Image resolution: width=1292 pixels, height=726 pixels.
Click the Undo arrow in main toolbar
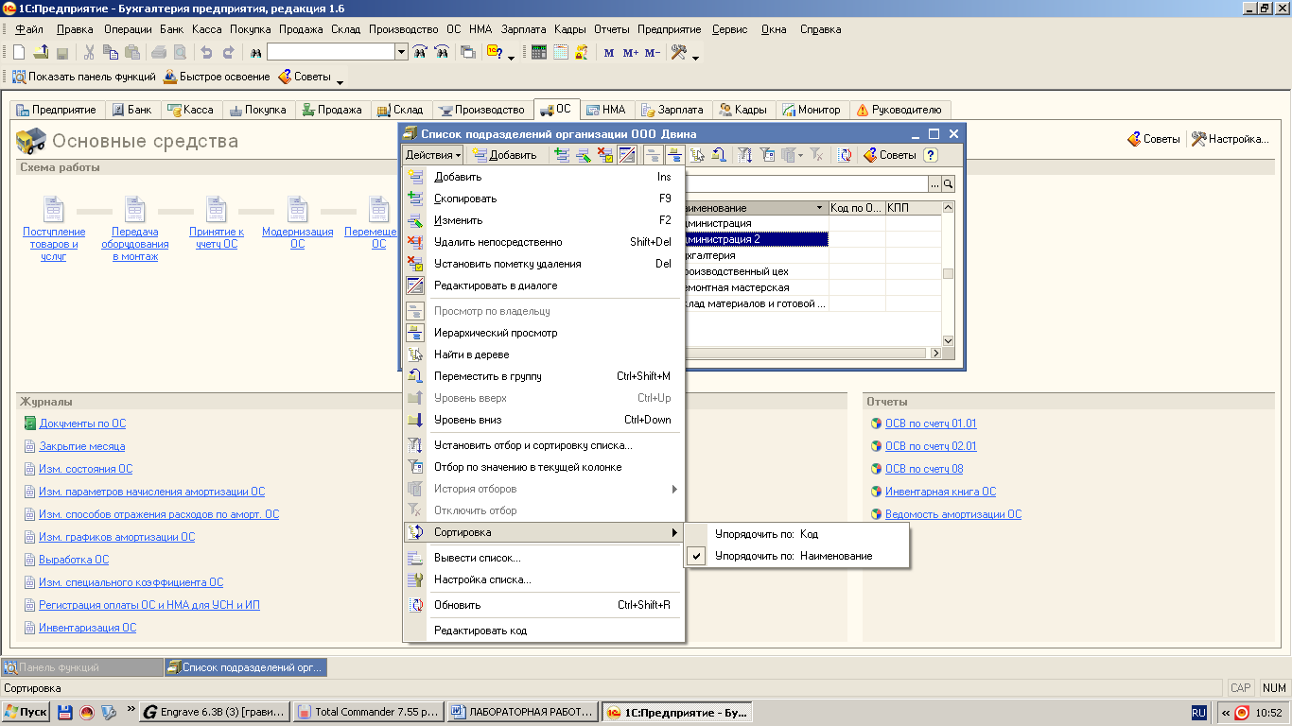[205, 53]
